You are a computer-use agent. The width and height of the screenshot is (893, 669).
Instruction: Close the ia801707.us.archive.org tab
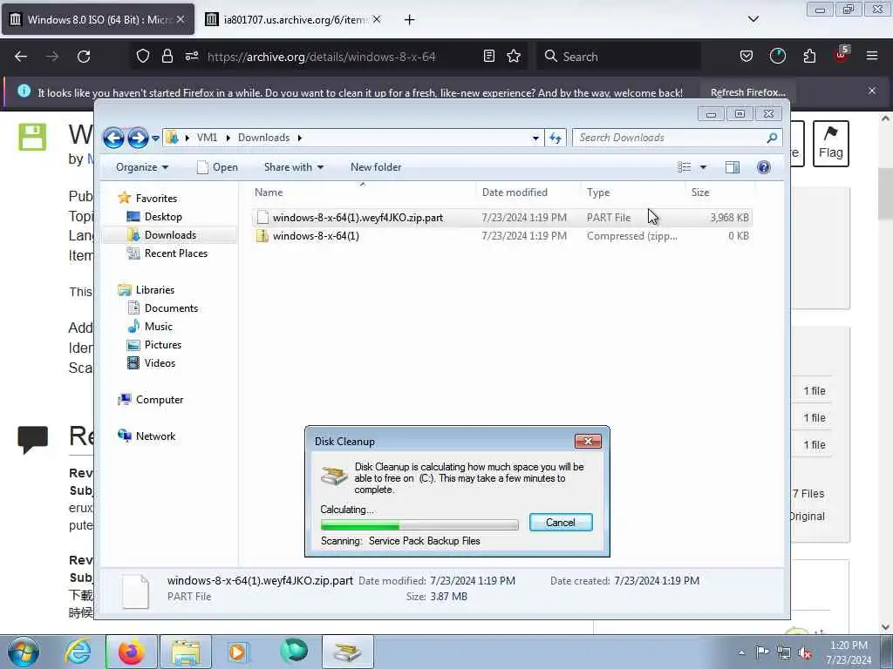(x=377, y=19)
